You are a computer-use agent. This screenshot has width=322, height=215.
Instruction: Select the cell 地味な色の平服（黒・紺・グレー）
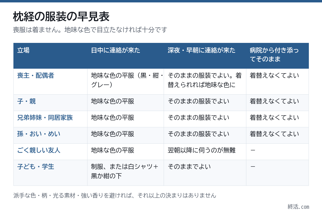[126, 81]
